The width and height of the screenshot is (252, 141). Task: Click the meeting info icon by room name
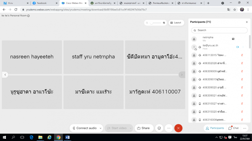(x=29, y=16)
